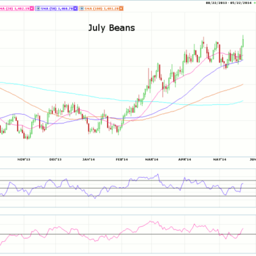Open settings icon on SMA (50) tag
Viewport: 256px width, 256px height.
[x=38, y=8]
